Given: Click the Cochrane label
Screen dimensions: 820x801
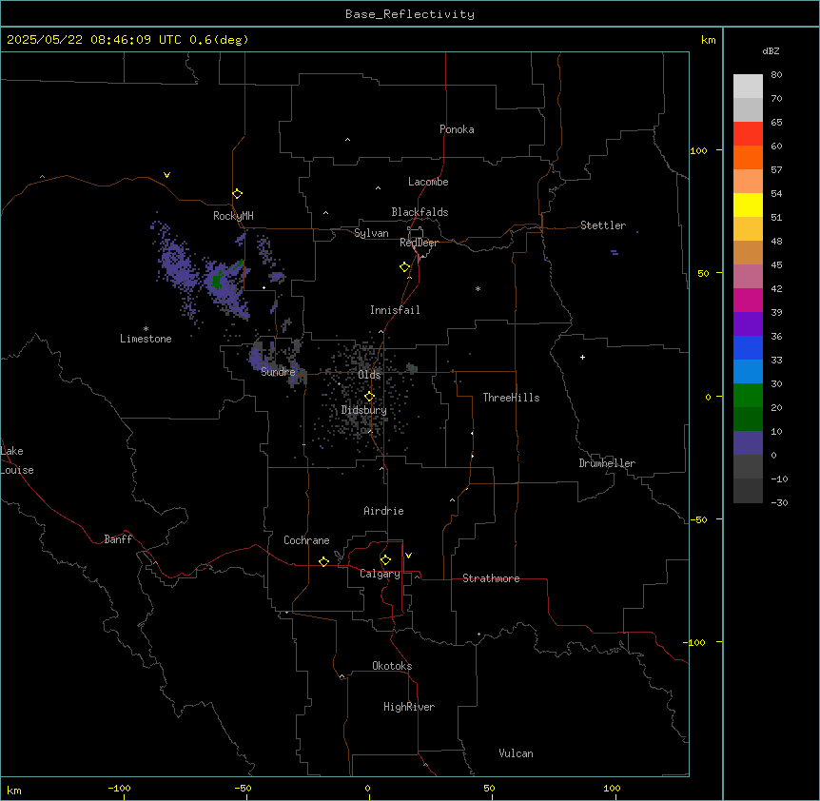Looking at the screenshot, I should pos(306,540).
